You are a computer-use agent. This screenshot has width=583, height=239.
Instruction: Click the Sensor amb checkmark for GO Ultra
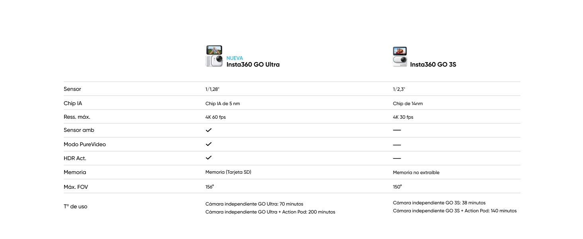click(x=209, y=130)
